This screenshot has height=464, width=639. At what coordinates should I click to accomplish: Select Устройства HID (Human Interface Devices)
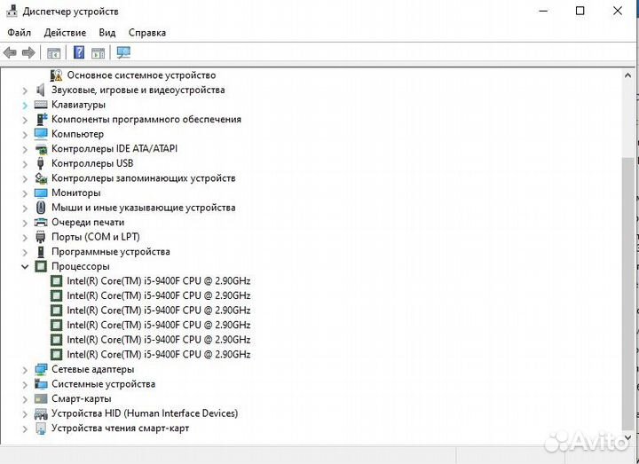pyautogui.click(x=145, y=413)
